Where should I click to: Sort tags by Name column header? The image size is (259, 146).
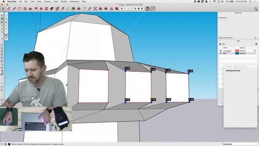(225, 48)
